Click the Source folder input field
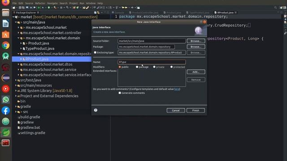287x161 pixels. click(152, 41)
